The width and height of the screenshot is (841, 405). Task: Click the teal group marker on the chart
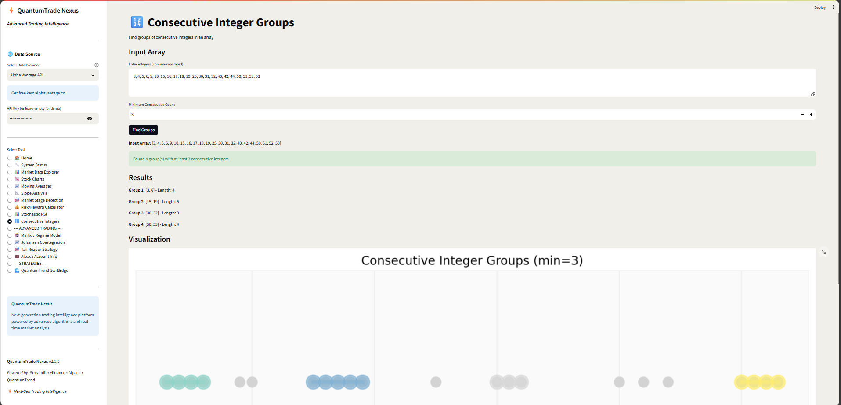click(185, 382)
